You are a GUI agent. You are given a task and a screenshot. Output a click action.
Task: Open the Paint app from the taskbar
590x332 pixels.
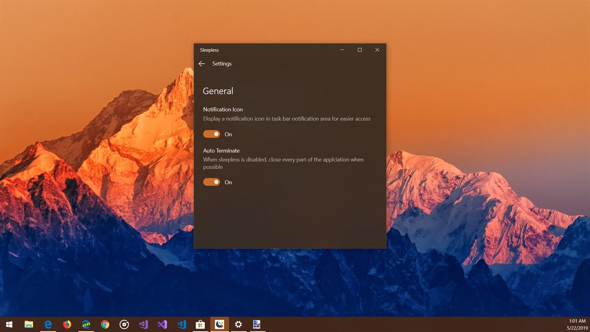coord(257,324)
